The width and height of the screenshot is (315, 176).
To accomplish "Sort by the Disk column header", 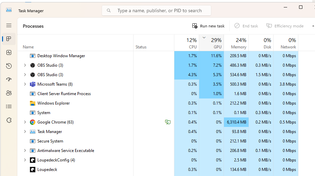I will click(x=261, y=43).
